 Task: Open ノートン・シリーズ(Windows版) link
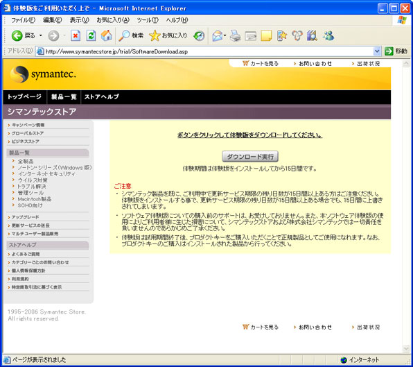click(55, 167)
